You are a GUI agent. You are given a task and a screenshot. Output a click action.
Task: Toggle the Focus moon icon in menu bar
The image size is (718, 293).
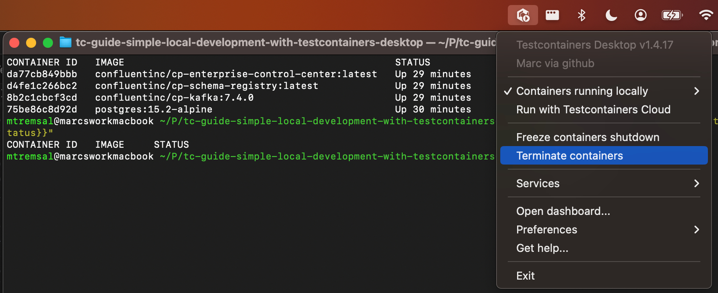(x=611, y=15)
